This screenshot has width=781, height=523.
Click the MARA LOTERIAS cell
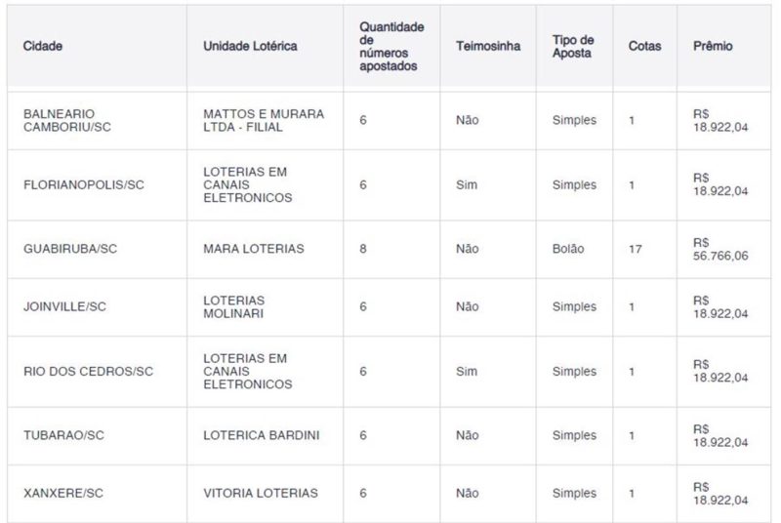click(254, 249)
